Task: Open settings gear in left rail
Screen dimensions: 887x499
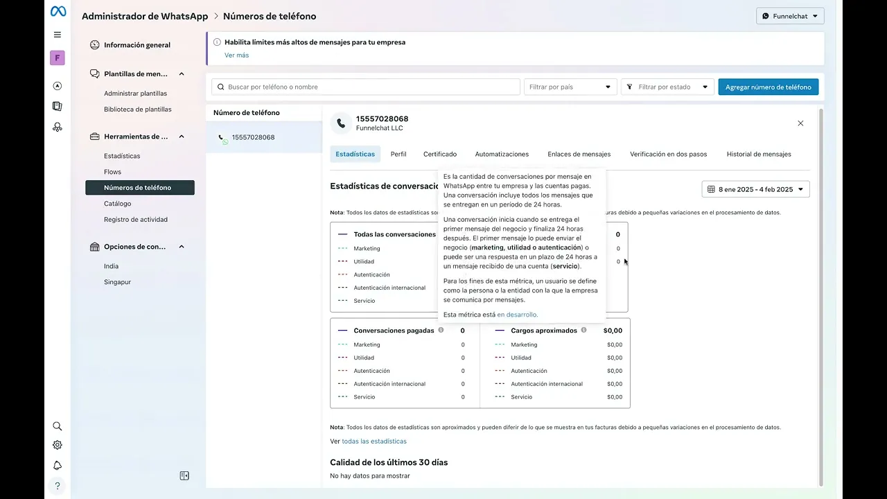Action: click(x=58, y=445)
